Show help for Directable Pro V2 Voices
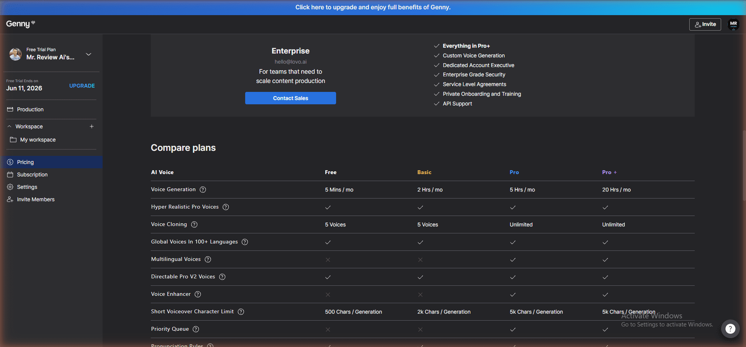 [222, 277]
